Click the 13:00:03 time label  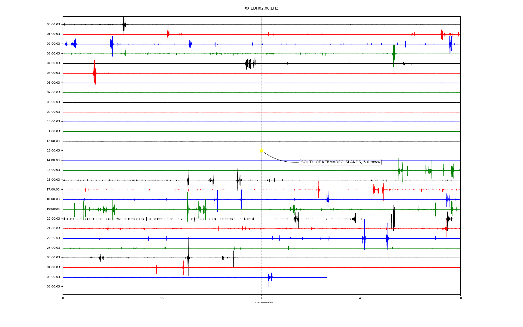(x=53, y=151)
